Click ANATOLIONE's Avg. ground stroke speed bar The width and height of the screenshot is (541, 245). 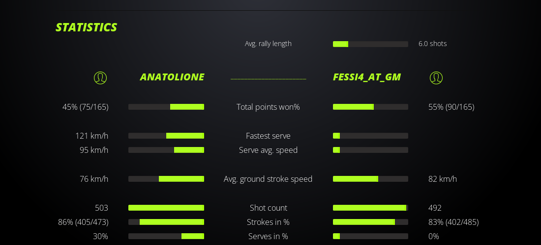166,179
